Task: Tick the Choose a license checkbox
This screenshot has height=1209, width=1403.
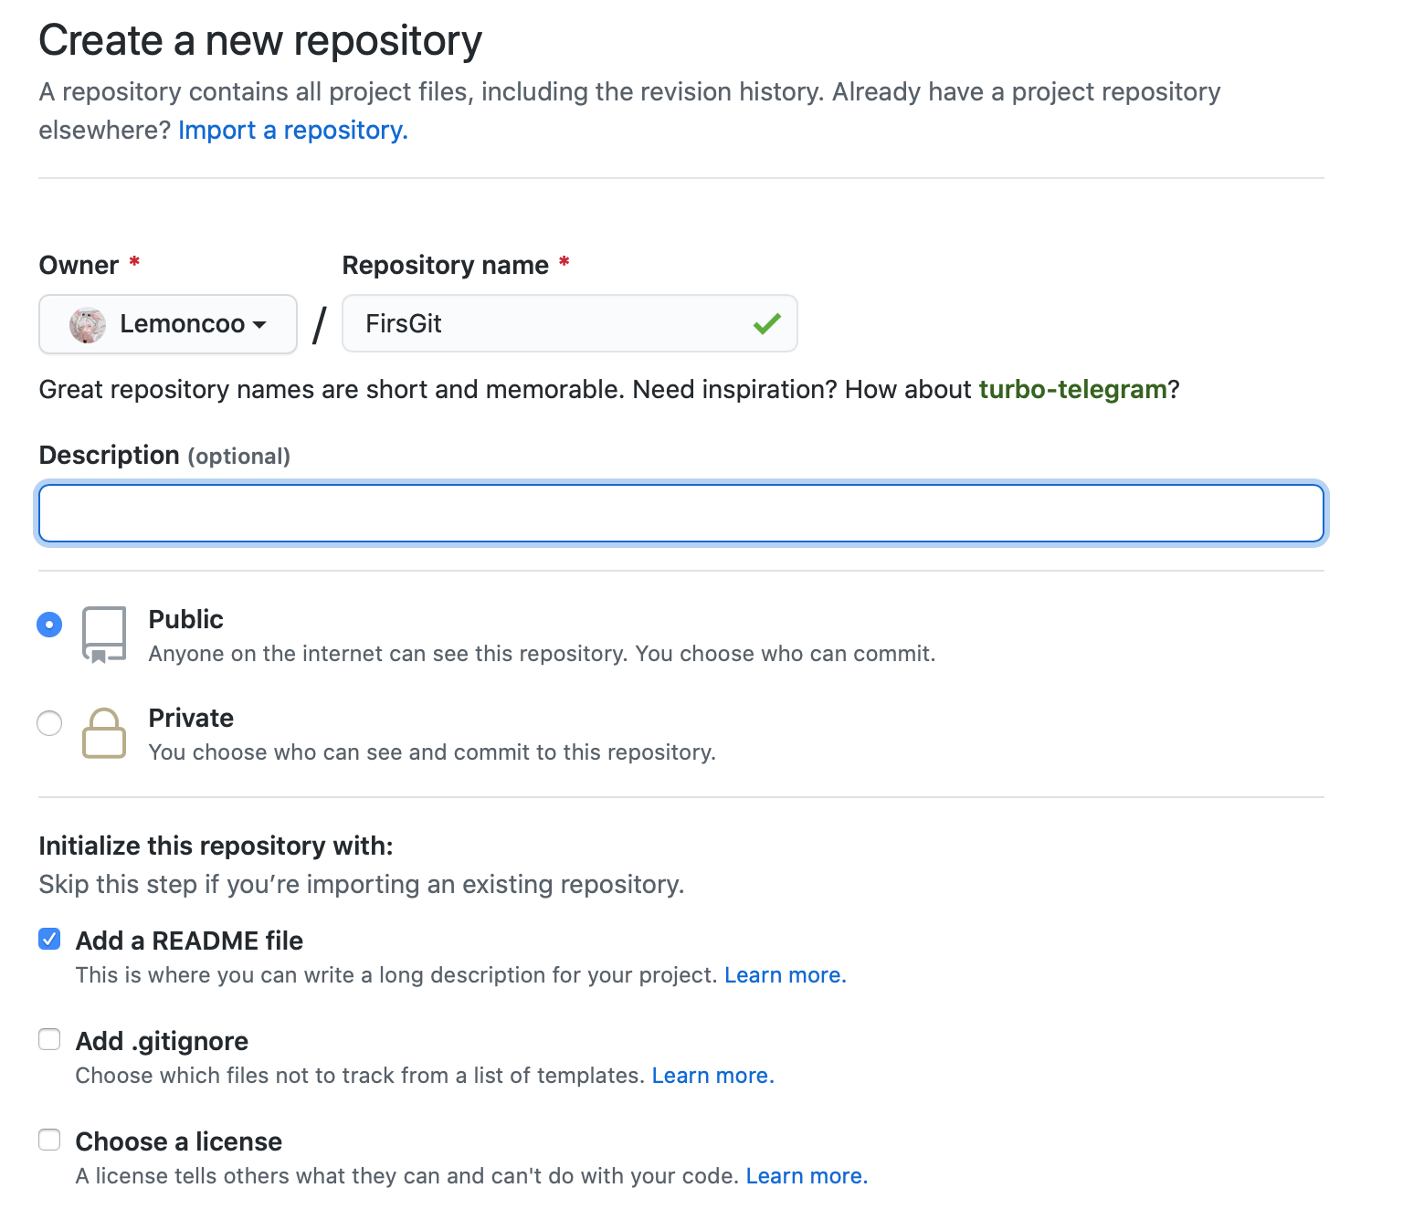Action: point(49,1140)
